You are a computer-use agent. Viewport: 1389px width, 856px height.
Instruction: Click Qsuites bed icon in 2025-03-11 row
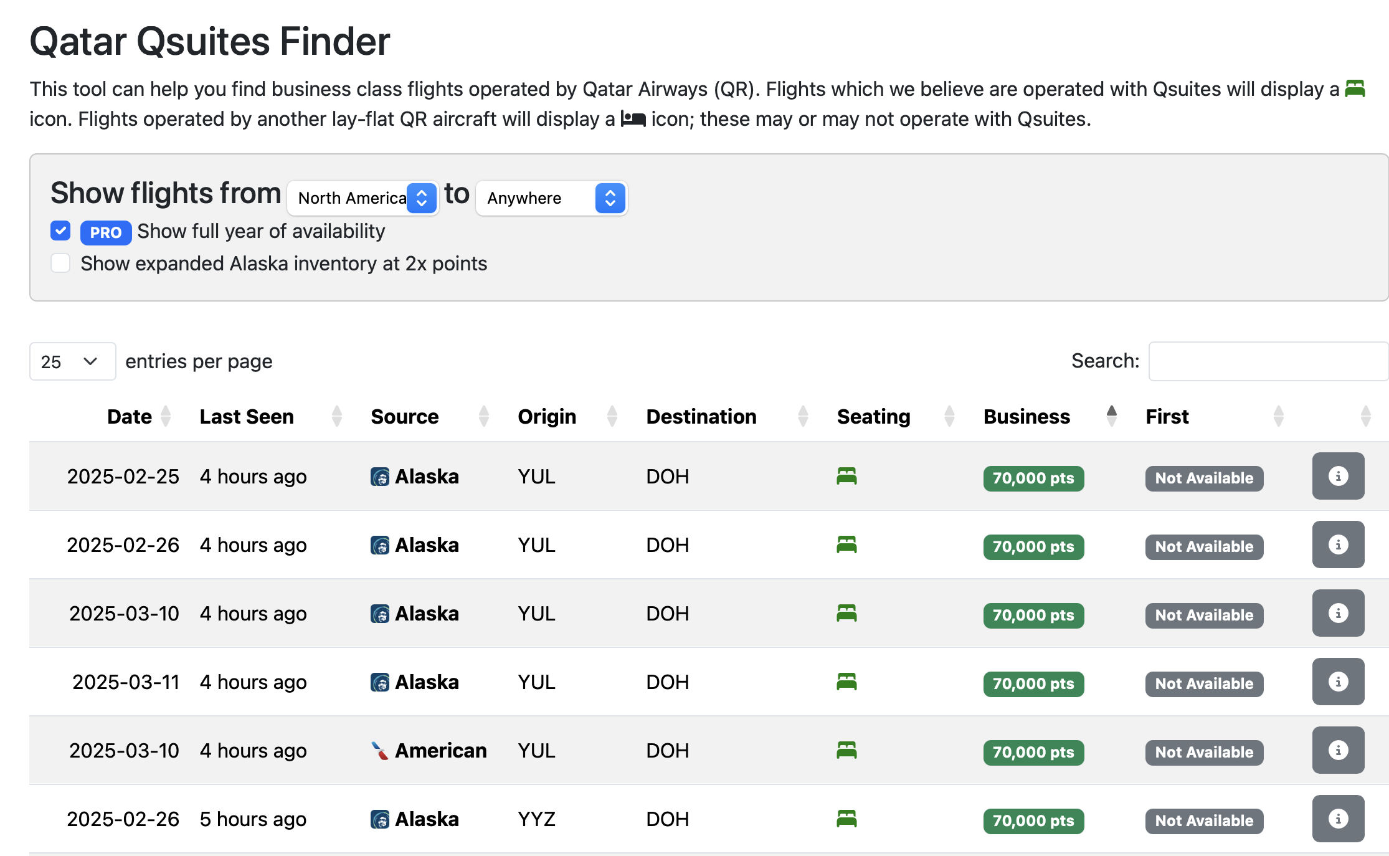click(846, 682)
